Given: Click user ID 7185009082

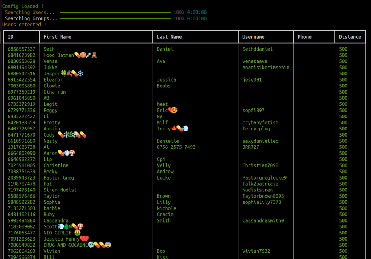Looking at the screenshot, I should tap(21, 227).
